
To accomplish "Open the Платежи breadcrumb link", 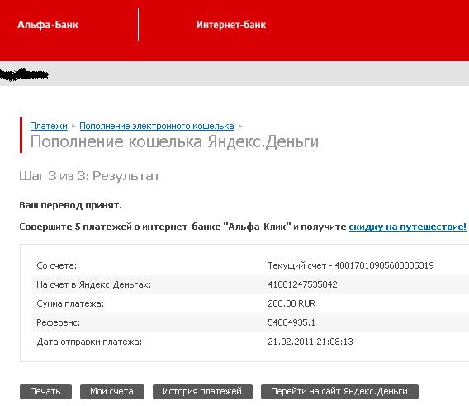I will (x=49, y=126).
